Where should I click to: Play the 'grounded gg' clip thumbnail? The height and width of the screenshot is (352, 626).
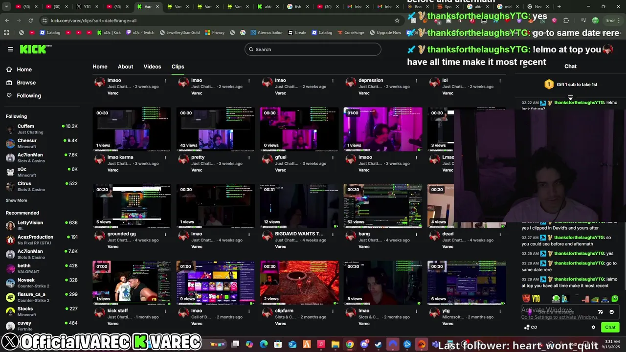pos(132,206)
